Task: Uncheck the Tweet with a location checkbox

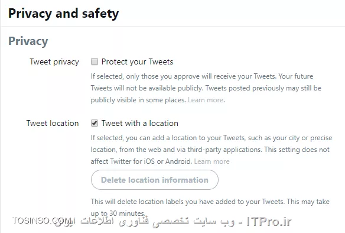Action: pyautogui.click(x=95, y=123)
